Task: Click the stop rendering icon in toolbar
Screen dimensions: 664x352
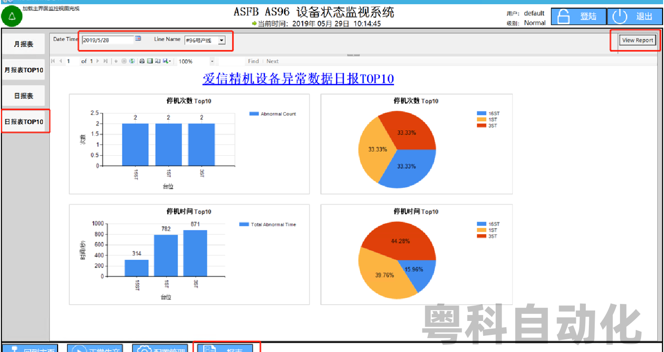Action: click(x=124, y=61)
